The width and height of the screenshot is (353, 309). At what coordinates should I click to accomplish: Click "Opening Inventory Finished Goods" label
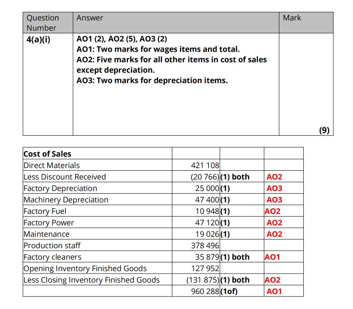point(85,269)
